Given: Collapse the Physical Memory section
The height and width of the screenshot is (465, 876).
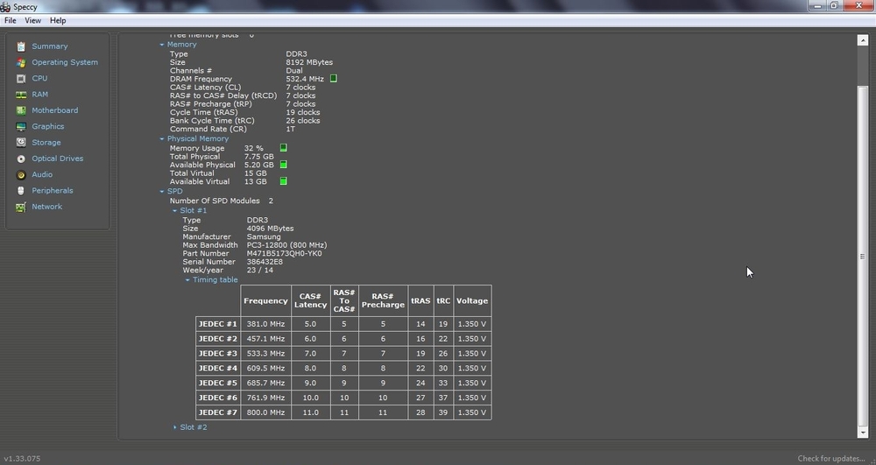Looking at the screenshot, I should point(162,139).
